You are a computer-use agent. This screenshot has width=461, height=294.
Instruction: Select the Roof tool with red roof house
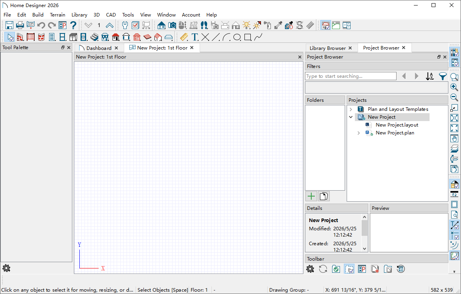point(116,37)
